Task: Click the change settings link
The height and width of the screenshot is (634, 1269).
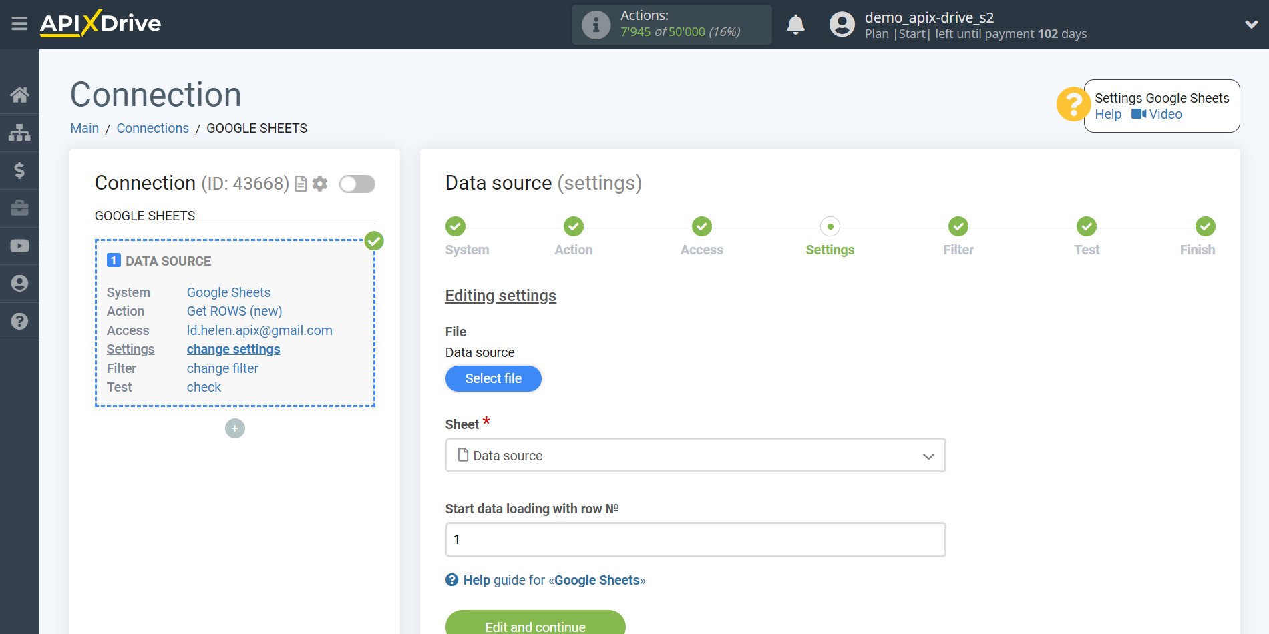Action: tap(234, 349)
